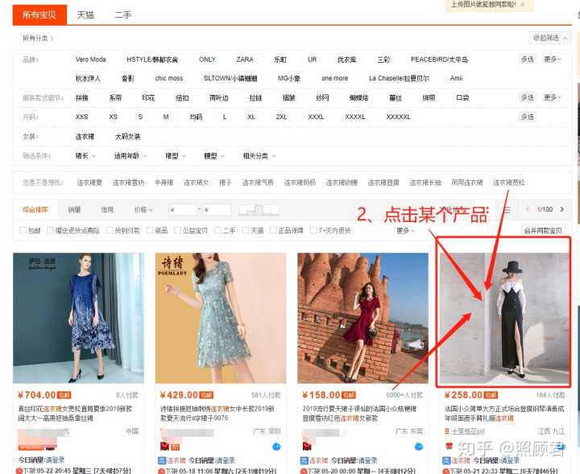The width and height of the screenshot is (580, 474).
Task: Open the blue print dress thumbnail
Action: [x=78, y=318]
